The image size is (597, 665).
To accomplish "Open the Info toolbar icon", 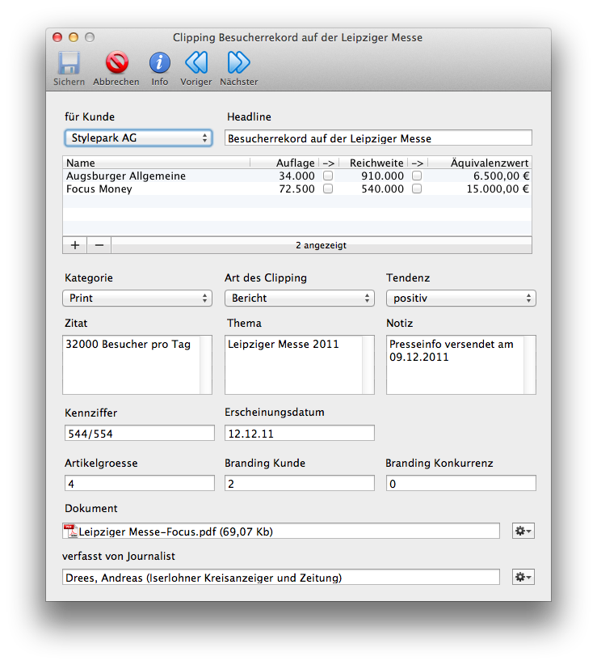I will click(x=160, y=63).
